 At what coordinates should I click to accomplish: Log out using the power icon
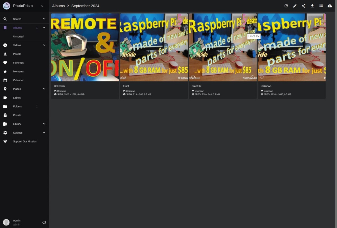[x=44, y=222]
